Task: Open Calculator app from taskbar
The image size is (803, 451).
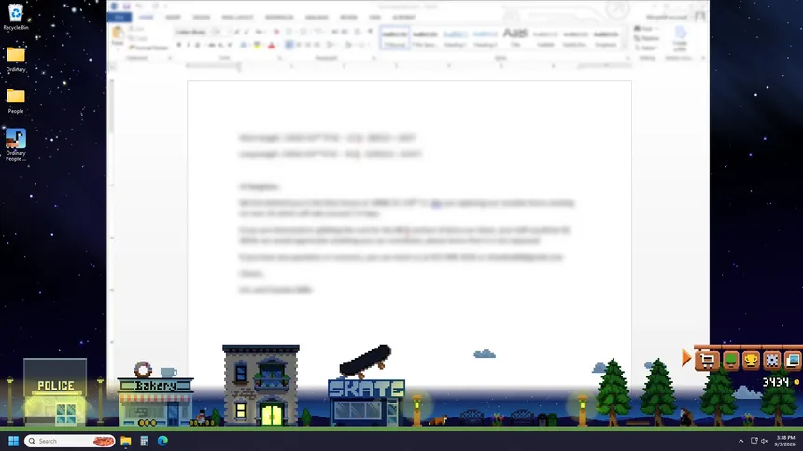Action: 144,441
